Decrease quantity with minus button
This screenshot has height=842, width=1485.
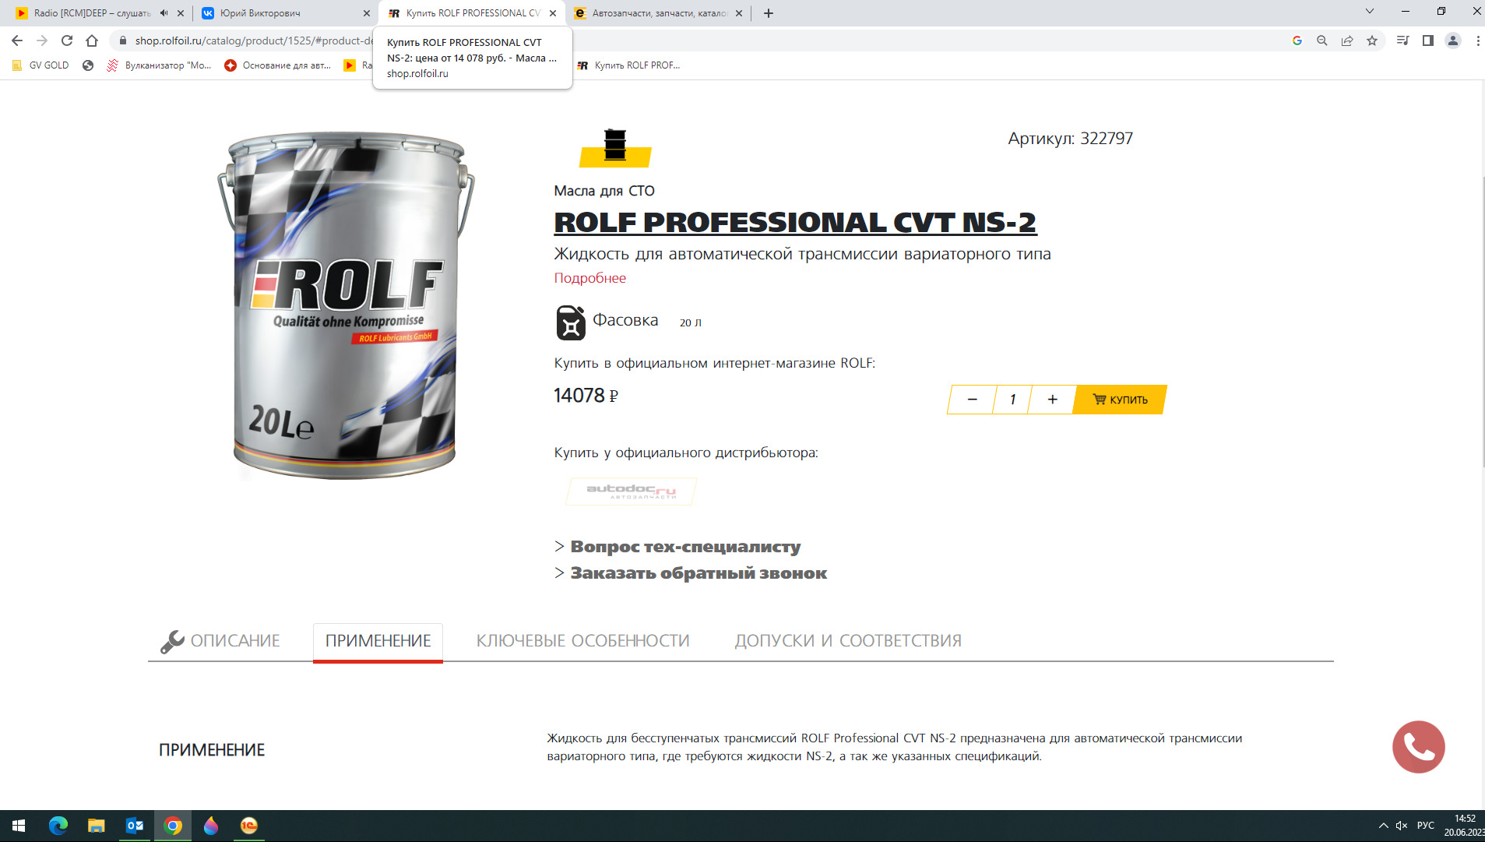(972, 400)
